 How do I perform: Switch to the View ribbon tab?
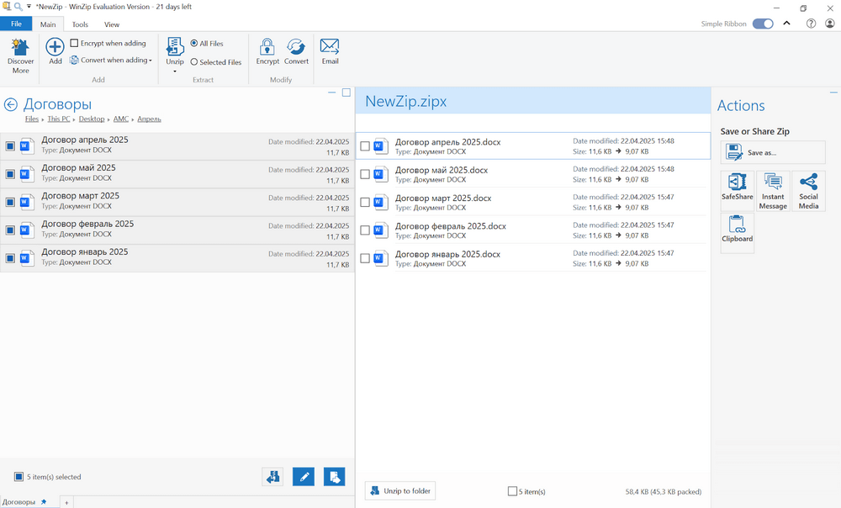[112, 24]
